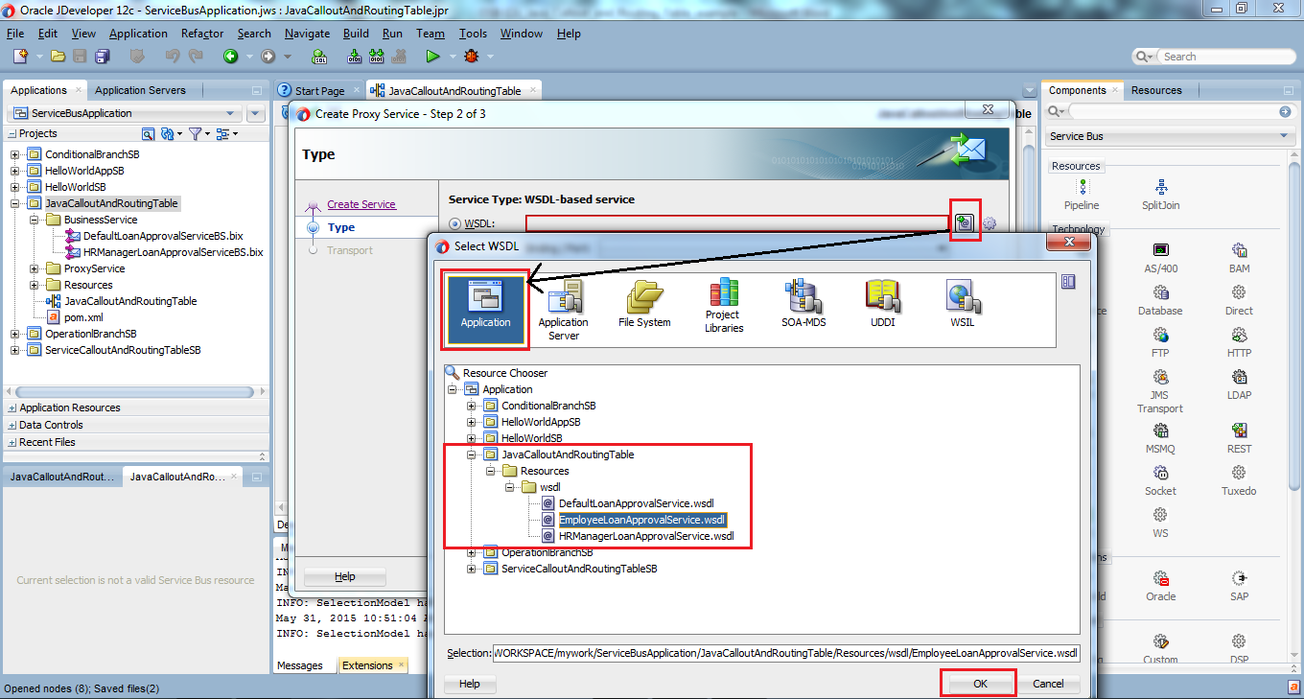Open the ServiceBusApplication dropdown
This screenshot has width=1304, height=699.
(229, 113)
